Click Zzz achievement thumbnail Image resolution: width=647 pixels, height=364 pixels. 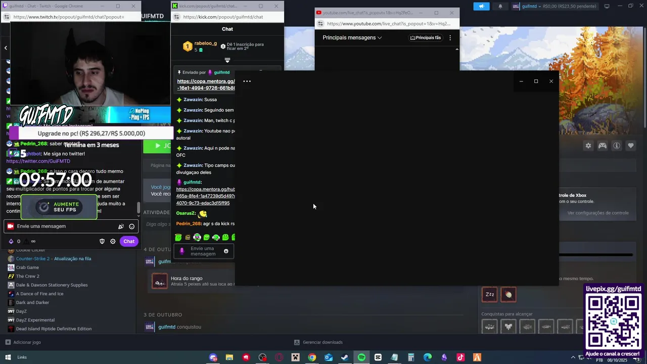pyautogui.click(x=490, y=295)
